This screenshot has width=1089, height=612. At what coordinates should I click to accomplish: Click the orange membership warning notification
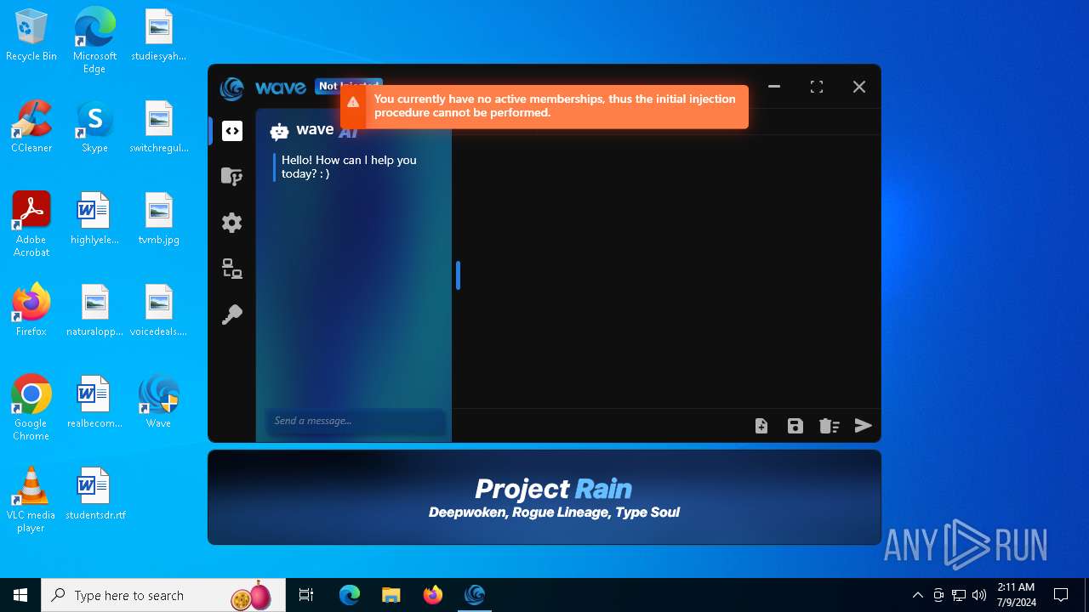(544, 106)
